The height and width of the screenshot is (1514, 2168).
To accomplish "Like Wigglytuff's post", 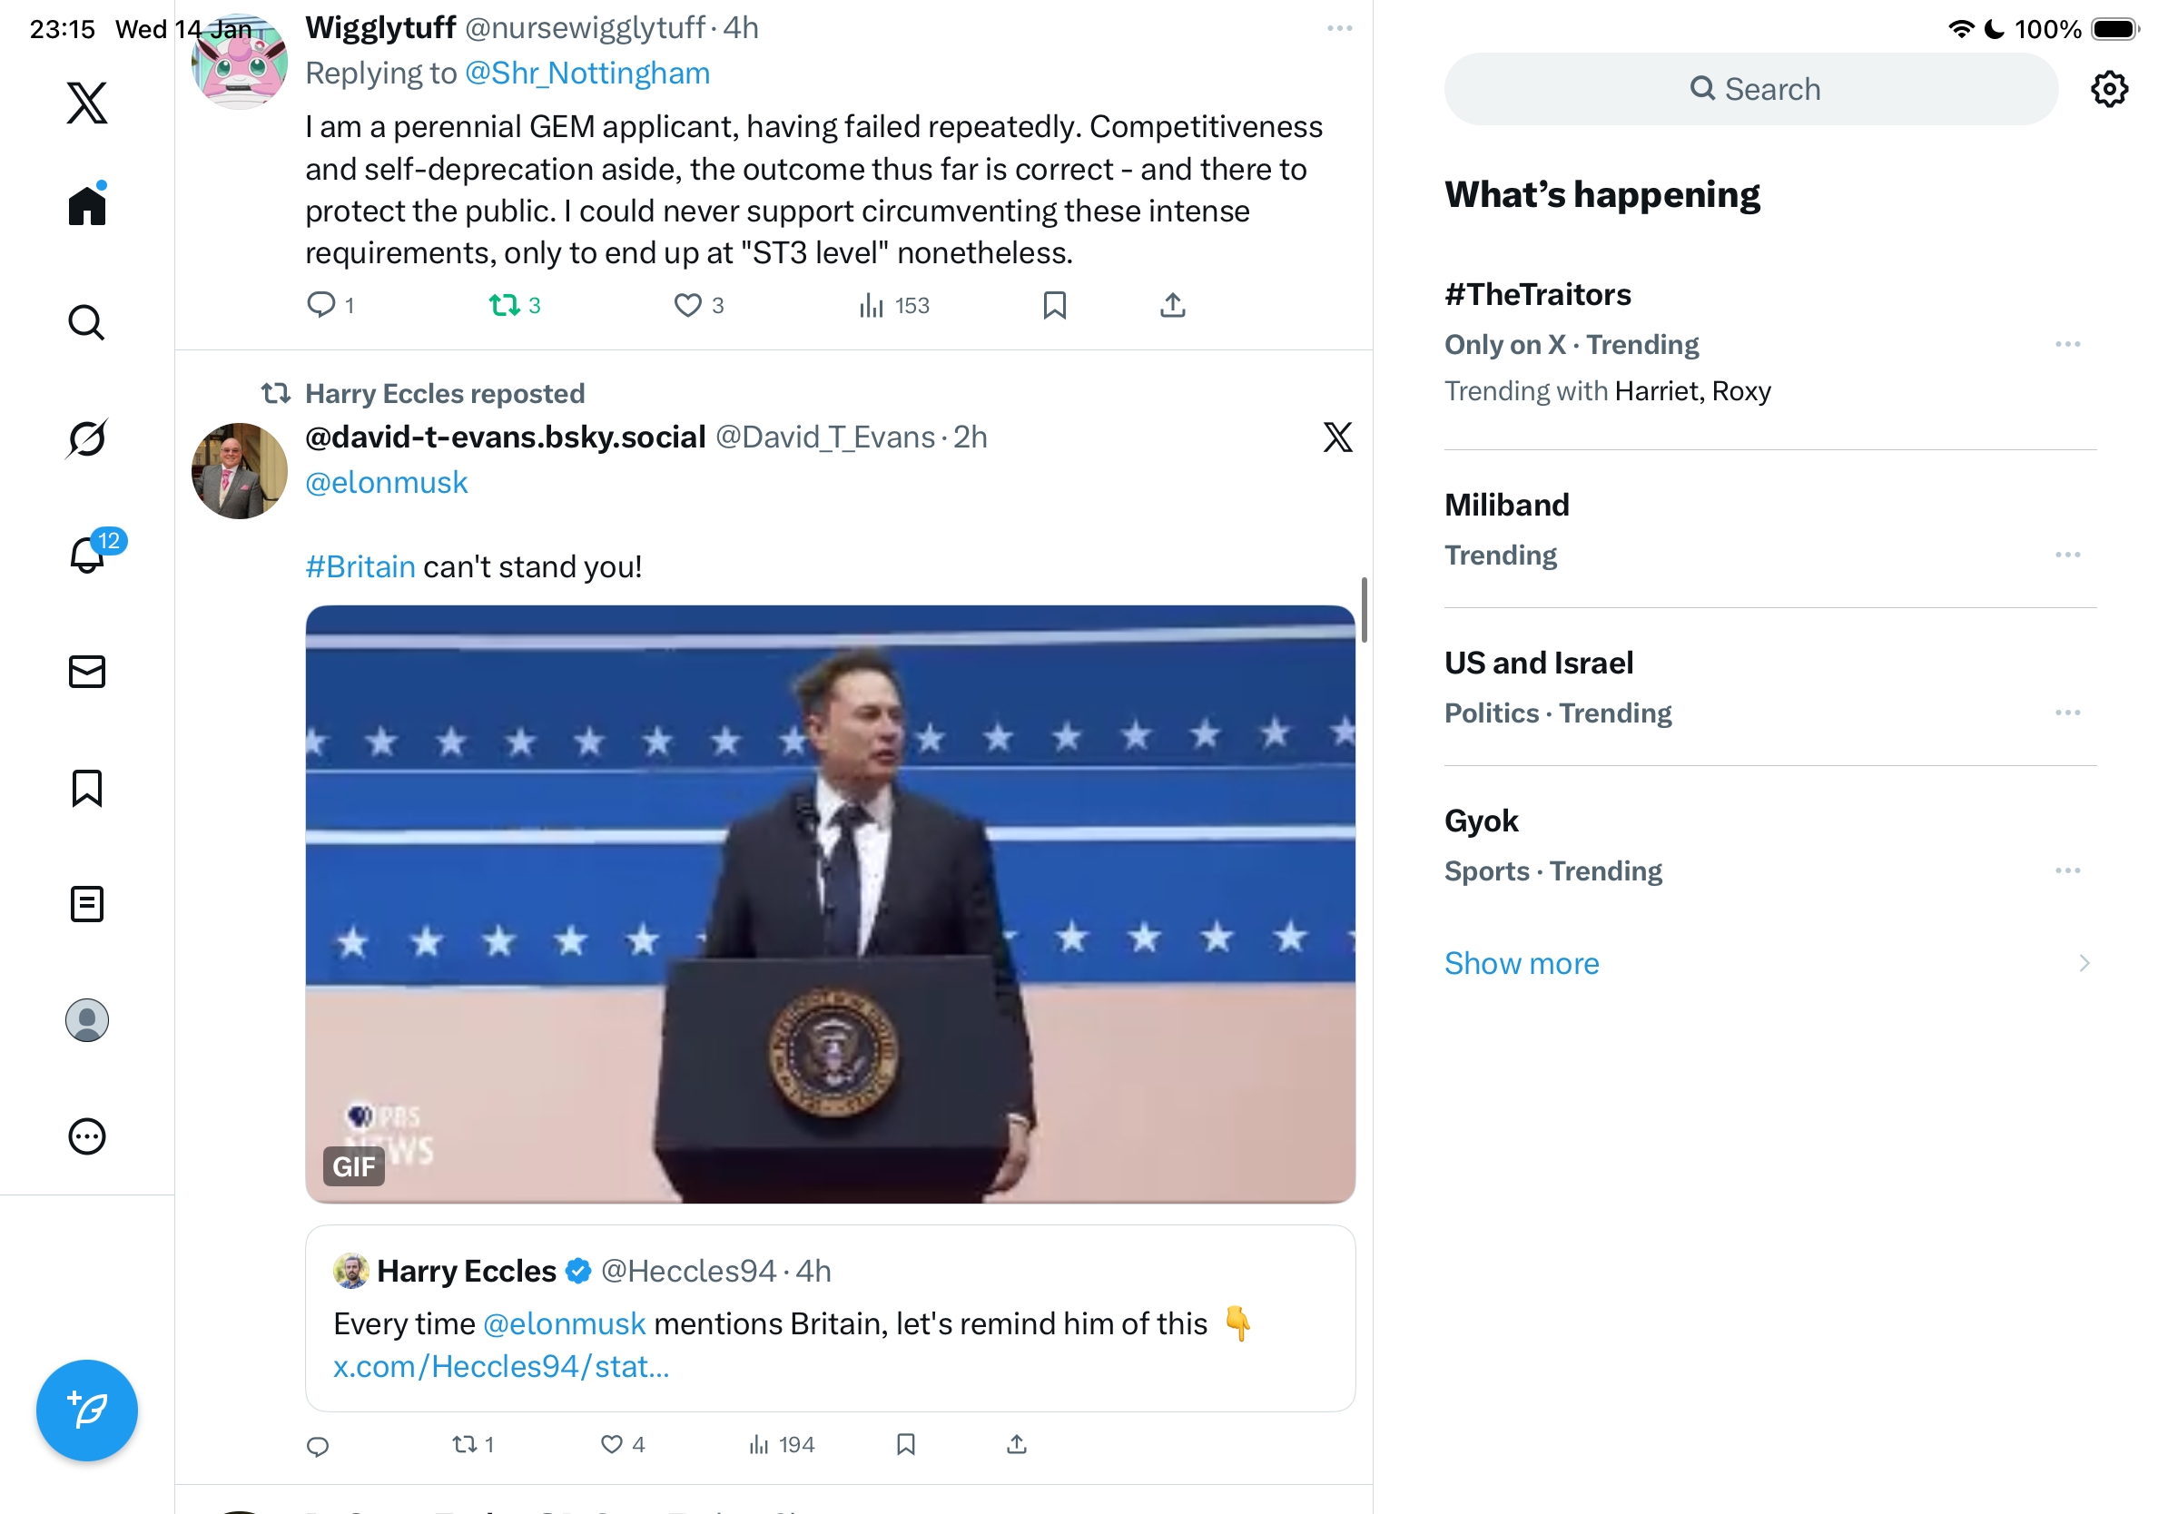I will [x=687, y=305].
